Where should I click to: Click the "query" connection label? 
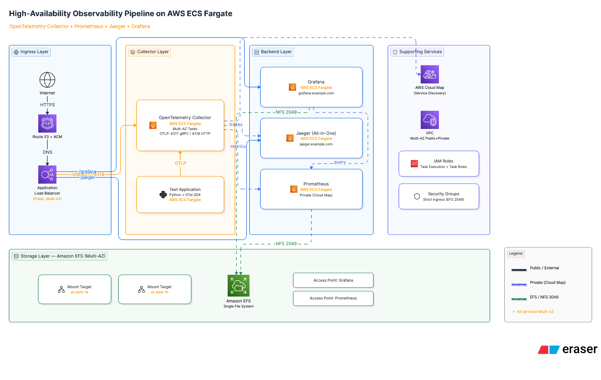tap(340, 162)
